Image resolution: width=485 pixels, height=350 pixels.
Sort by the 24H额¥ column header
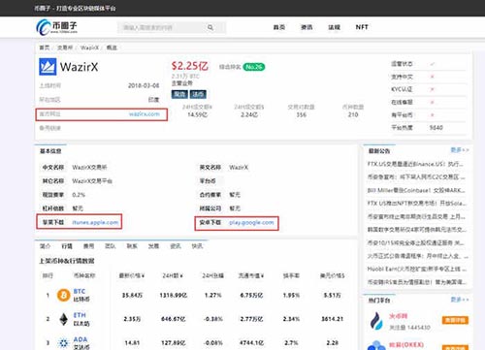[x=173, y=275]
